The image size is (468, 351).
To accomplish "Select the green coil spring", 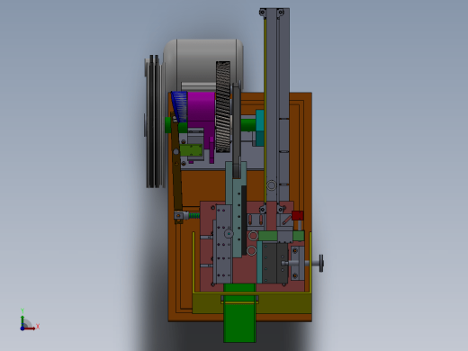I will (193, 216).
